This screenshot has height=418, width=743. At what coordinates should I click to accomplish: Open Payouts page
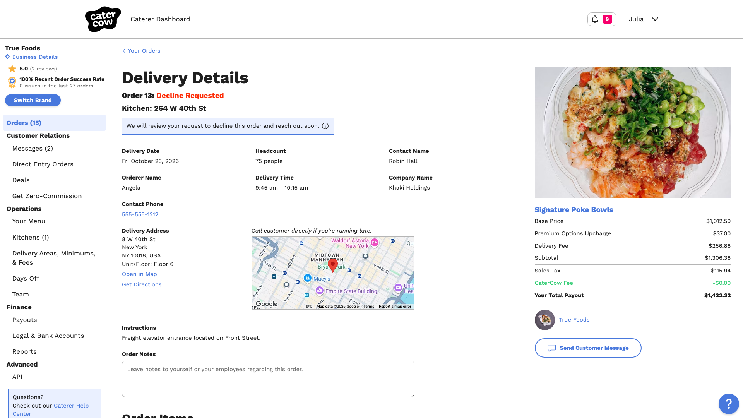(24, 320)
